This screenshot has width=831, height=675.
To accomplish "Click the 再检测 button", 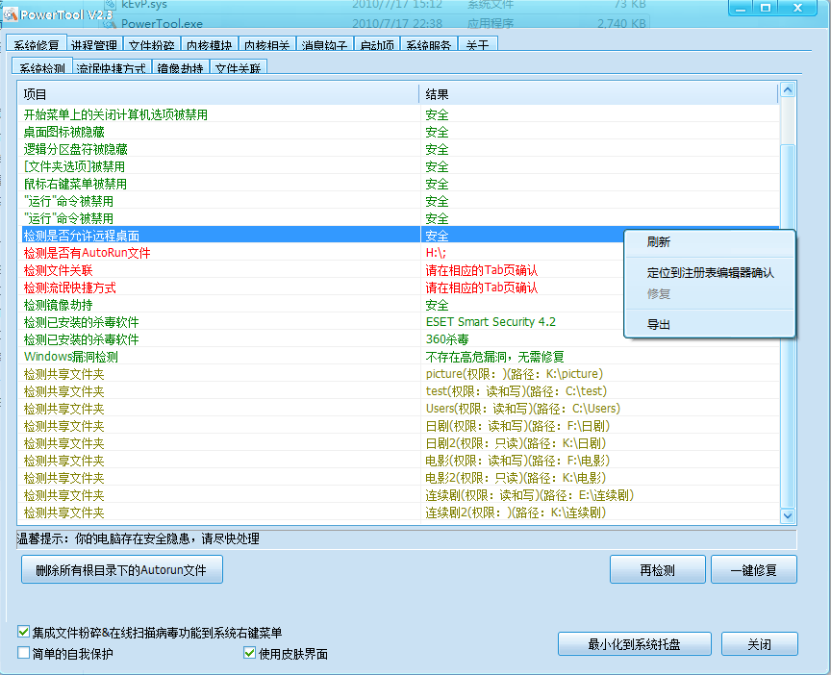I will point(657,569).
